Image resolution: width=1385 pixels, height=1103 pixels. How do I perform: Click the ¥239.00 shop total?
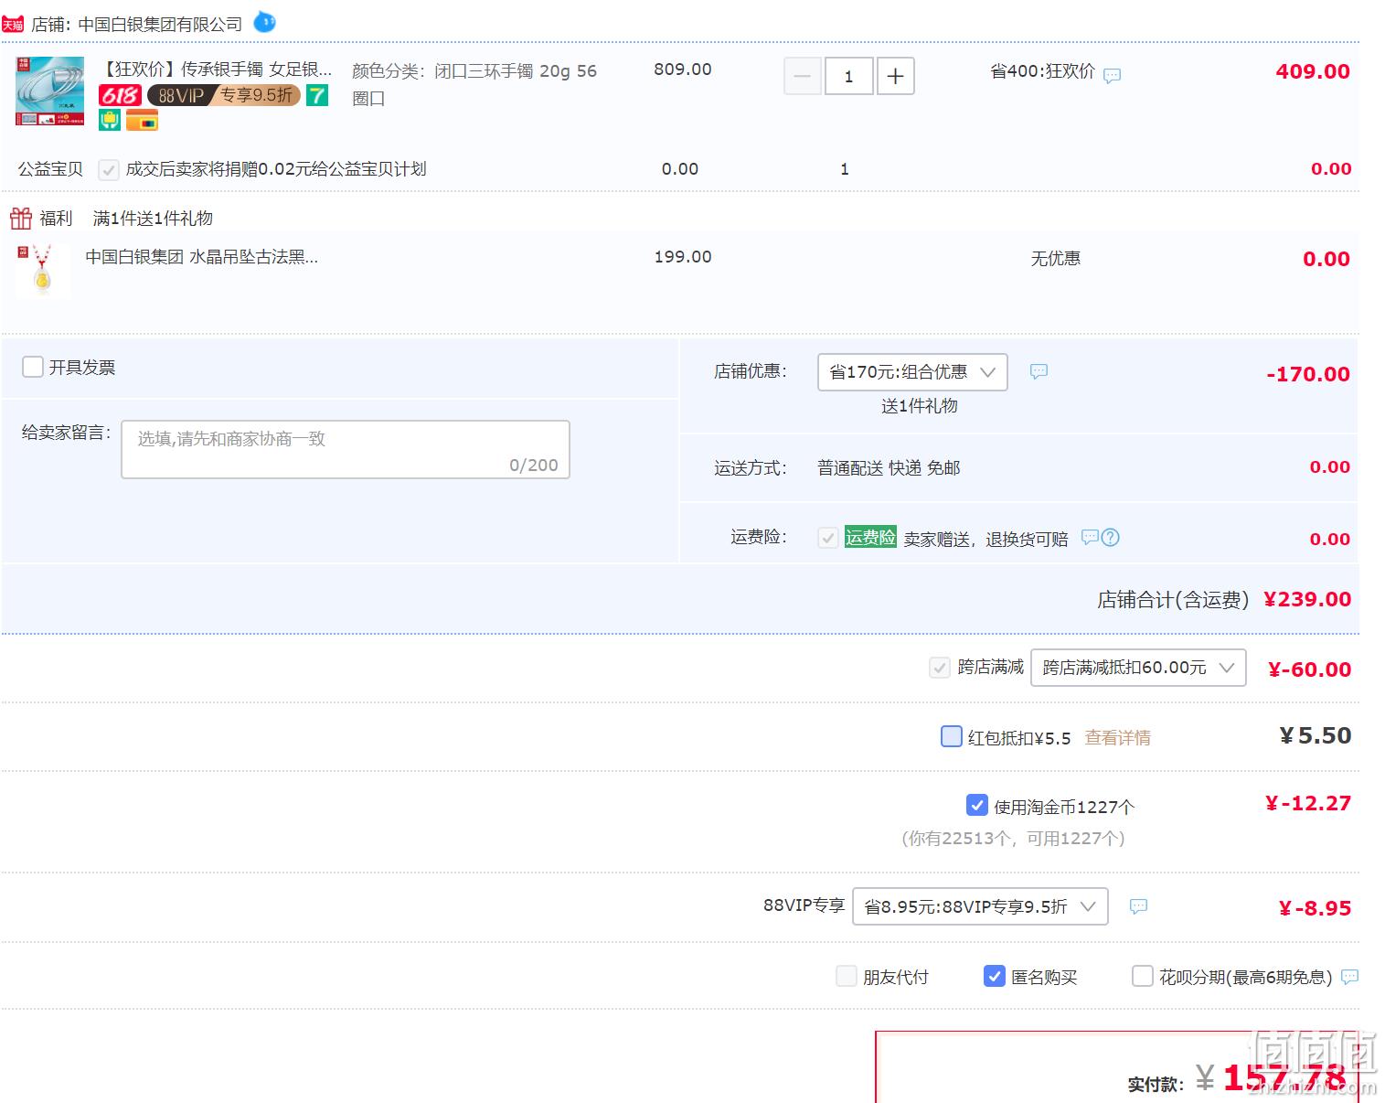(x=1307, y=599)
